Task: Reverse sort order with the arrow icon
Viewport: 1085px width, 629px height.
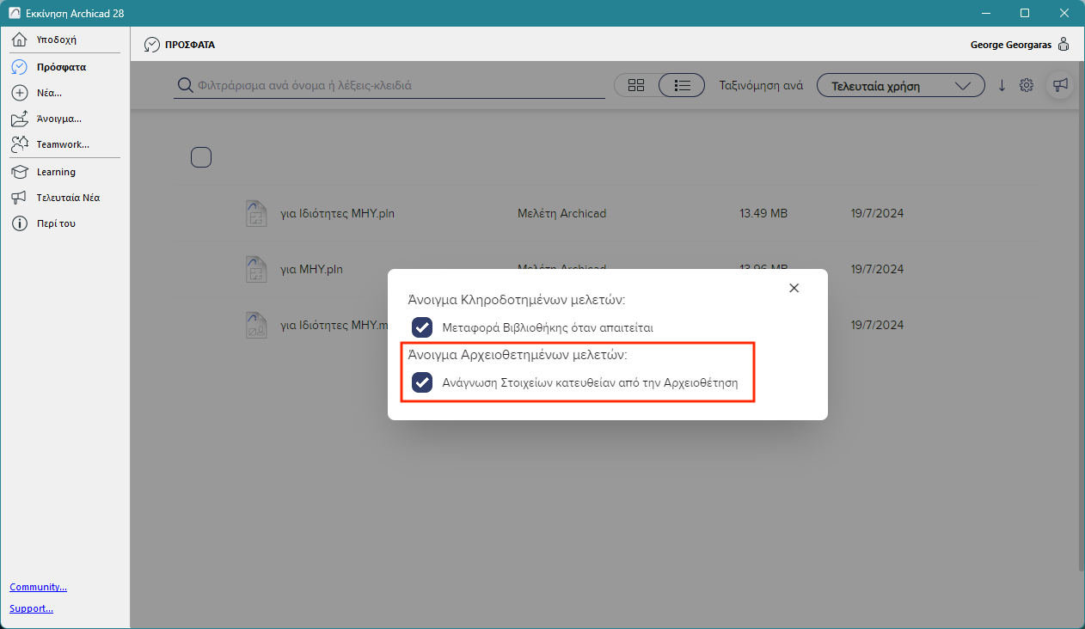Action: pyautogui.click(x=1002, y=85)
